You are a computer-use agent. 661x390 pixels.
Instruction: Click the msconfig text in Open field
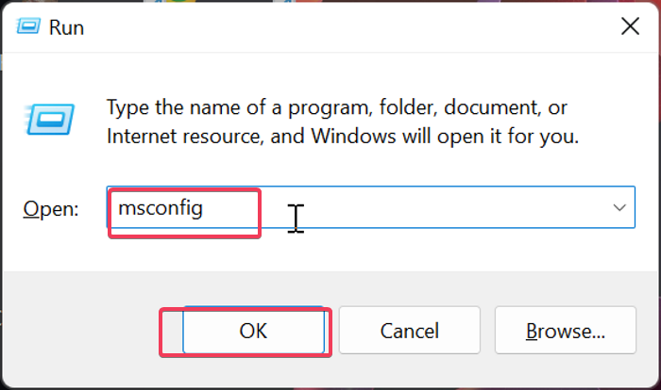161,208
